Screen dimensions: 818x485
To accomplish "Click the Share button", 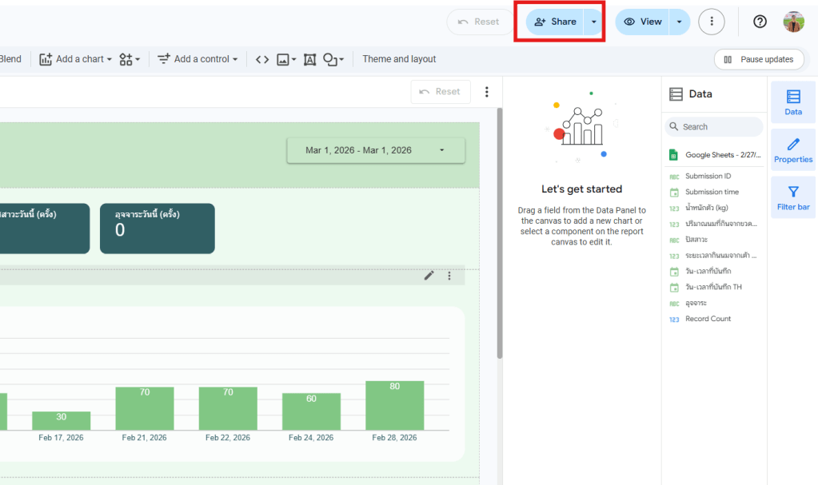I will click(x=556, y=22).
